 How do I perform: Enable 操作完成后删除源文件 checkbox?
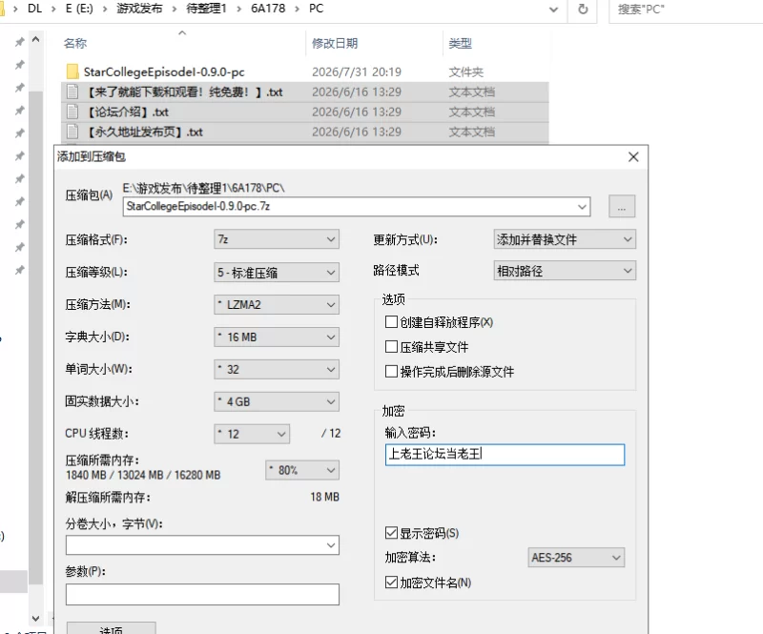click(391, 371)
